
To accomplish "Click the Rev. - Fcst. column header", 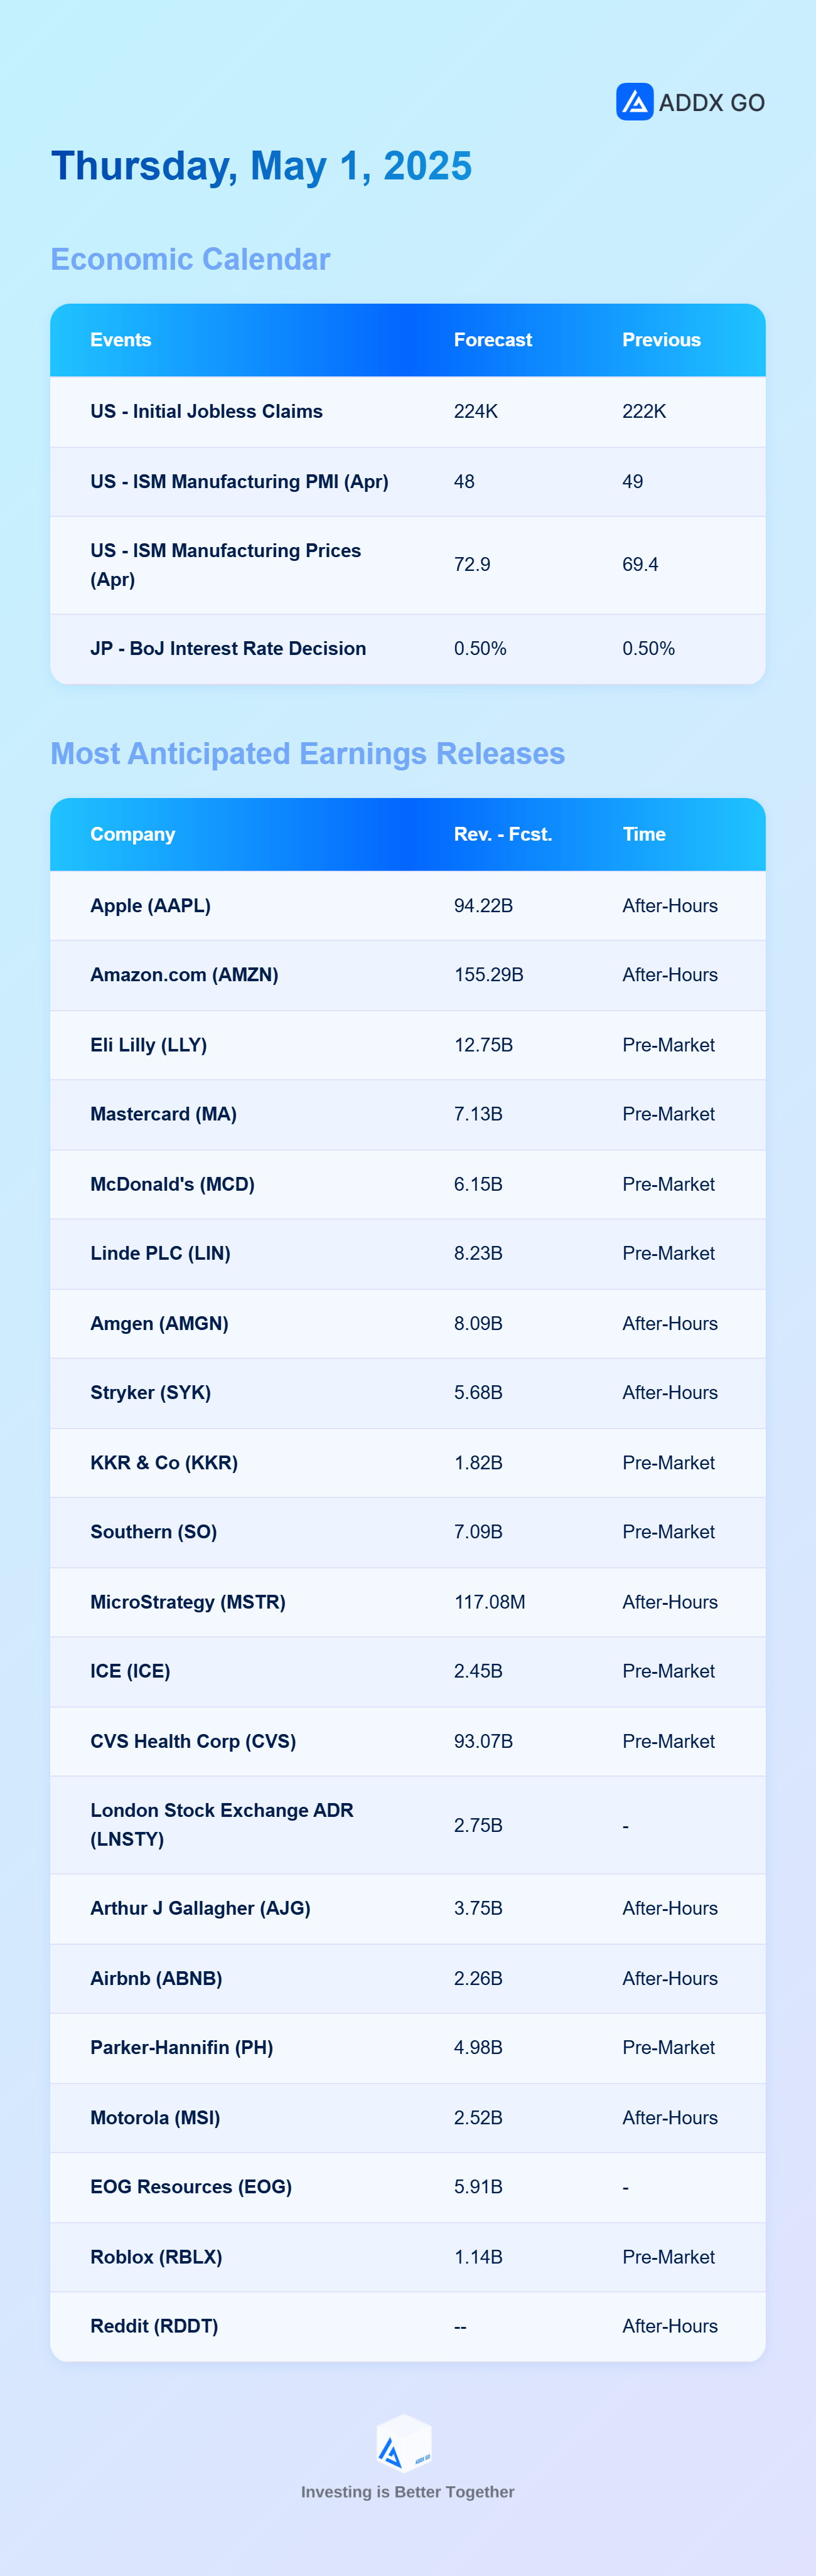I will pos(503,834).
